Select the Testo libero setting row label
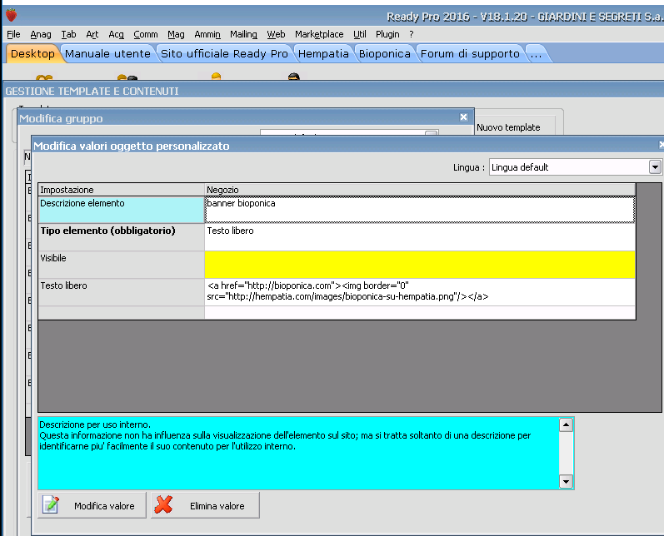The image size is (664, 536). point(121,292)
